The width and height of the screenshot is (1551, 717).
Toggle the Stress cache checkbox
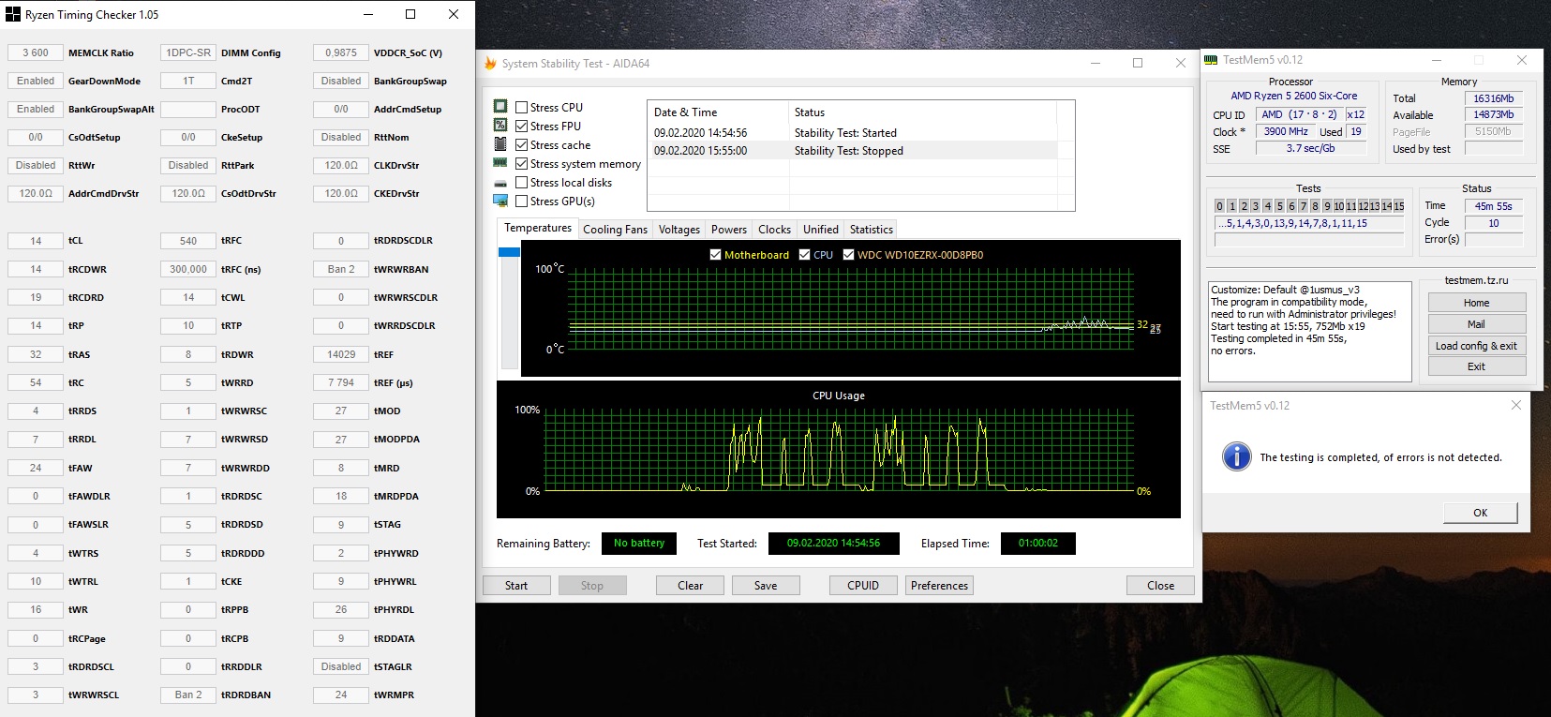(522, 144)
